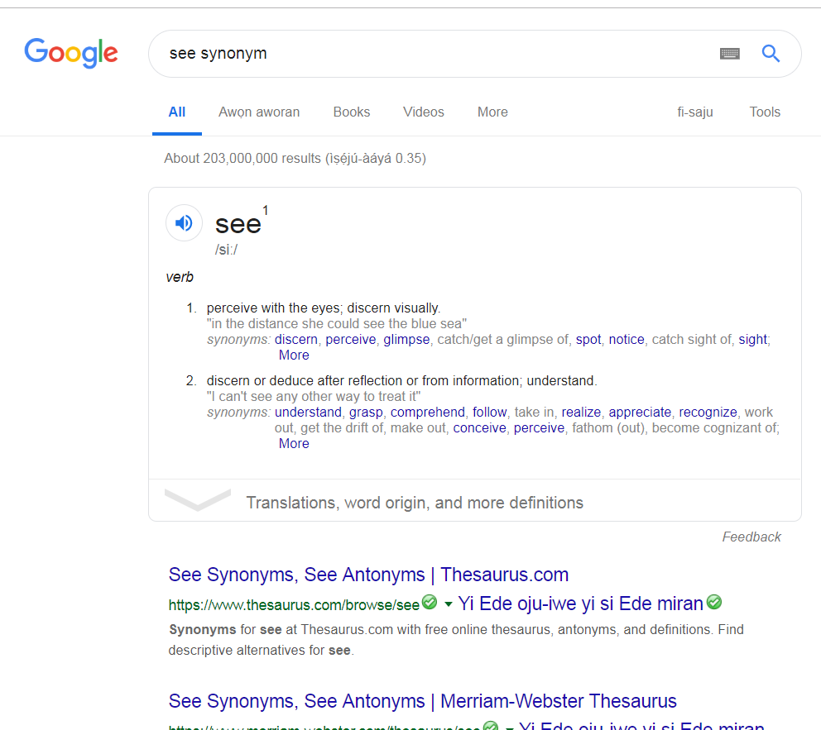This screenshot has height=730, width=821.
Task: Switch to the Videos tab
Action: pos(424,112)
